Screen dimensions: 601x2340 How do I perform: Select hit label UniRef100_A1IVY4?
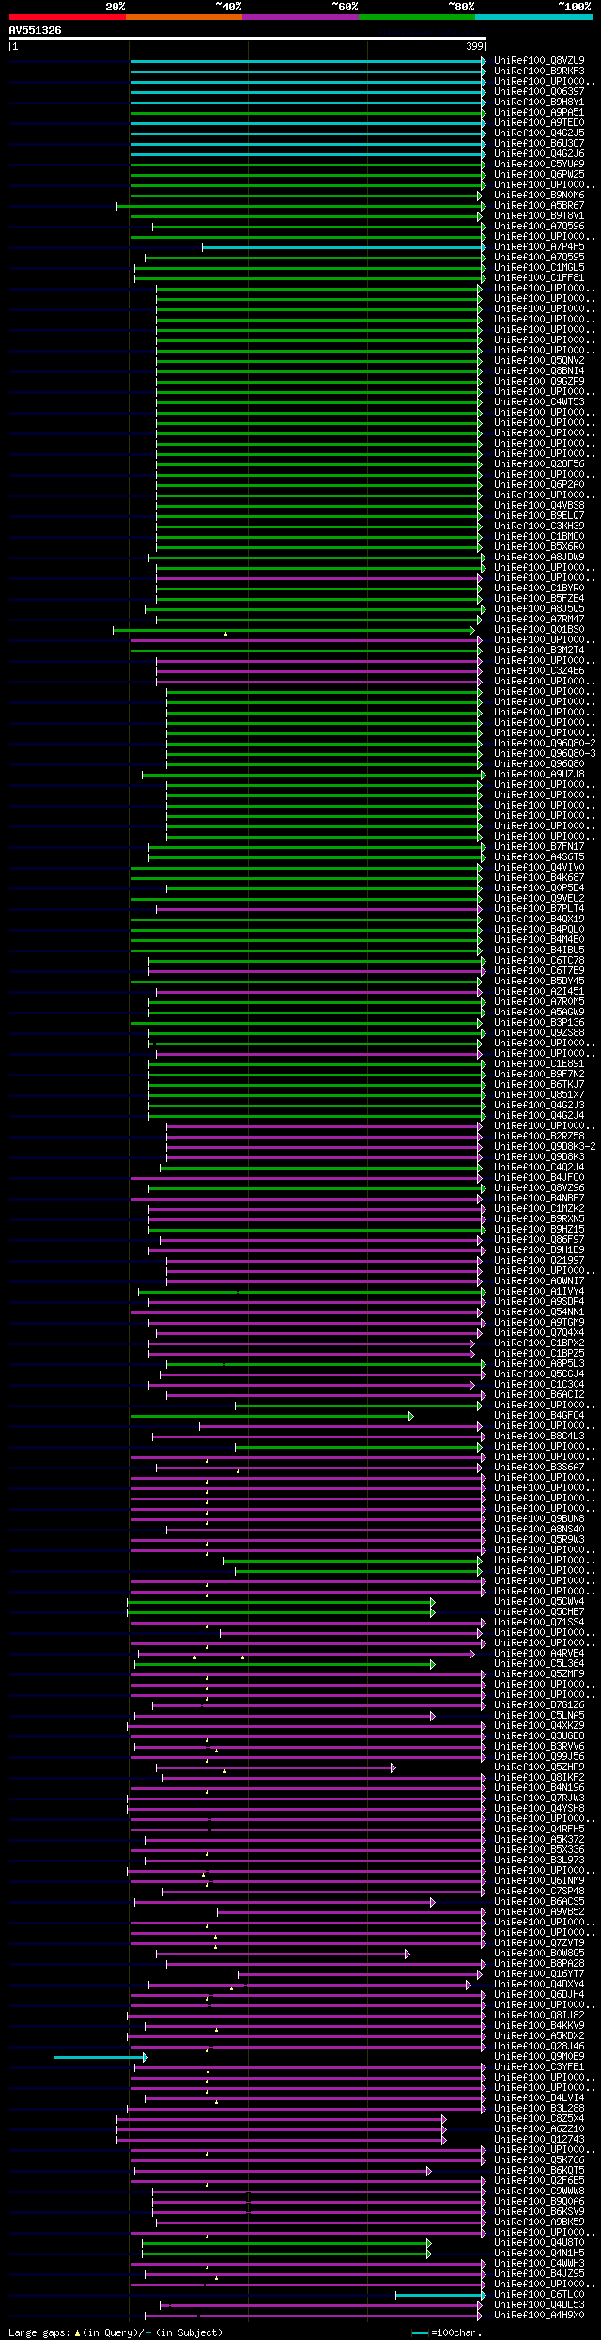coord(539,1292)
